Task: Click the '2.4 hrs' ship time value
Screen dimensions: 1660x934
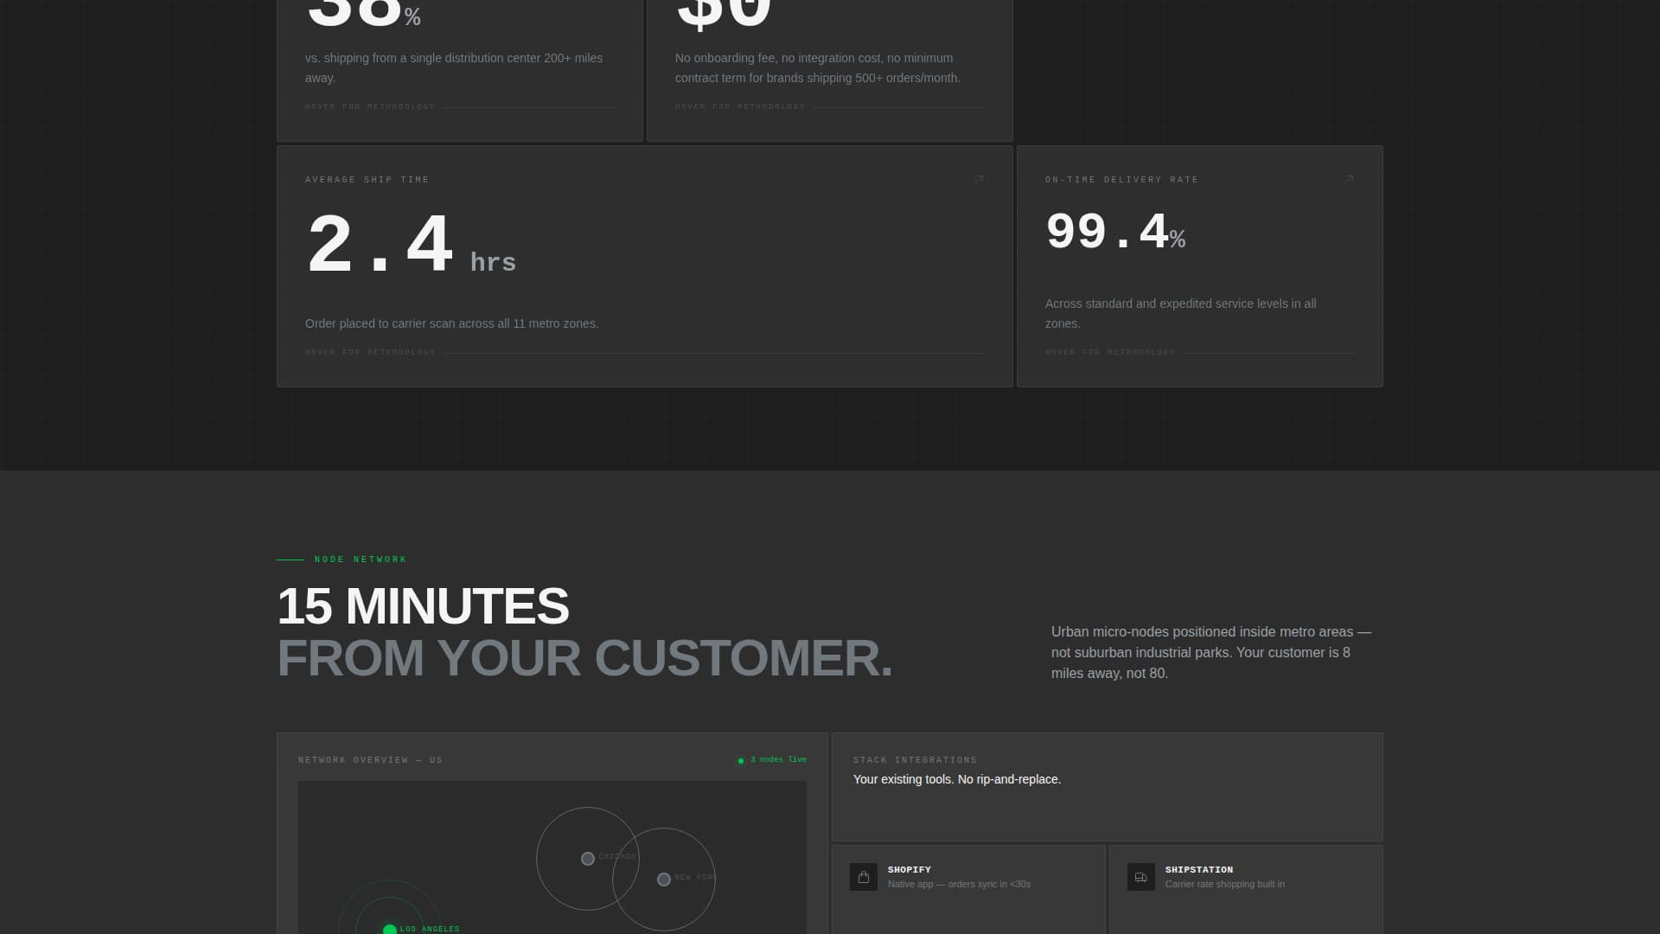Action: pos(412,246)
